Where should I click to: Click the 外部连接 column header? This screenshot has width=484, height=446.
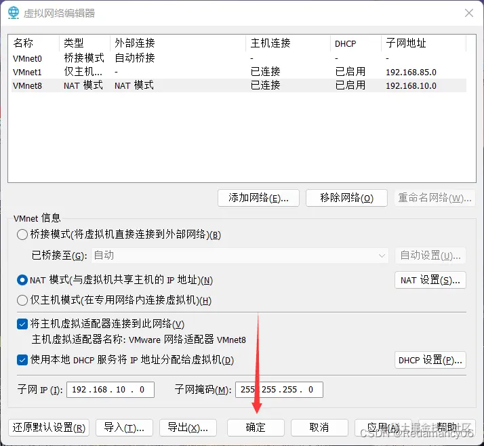click(x=178, y=43)
